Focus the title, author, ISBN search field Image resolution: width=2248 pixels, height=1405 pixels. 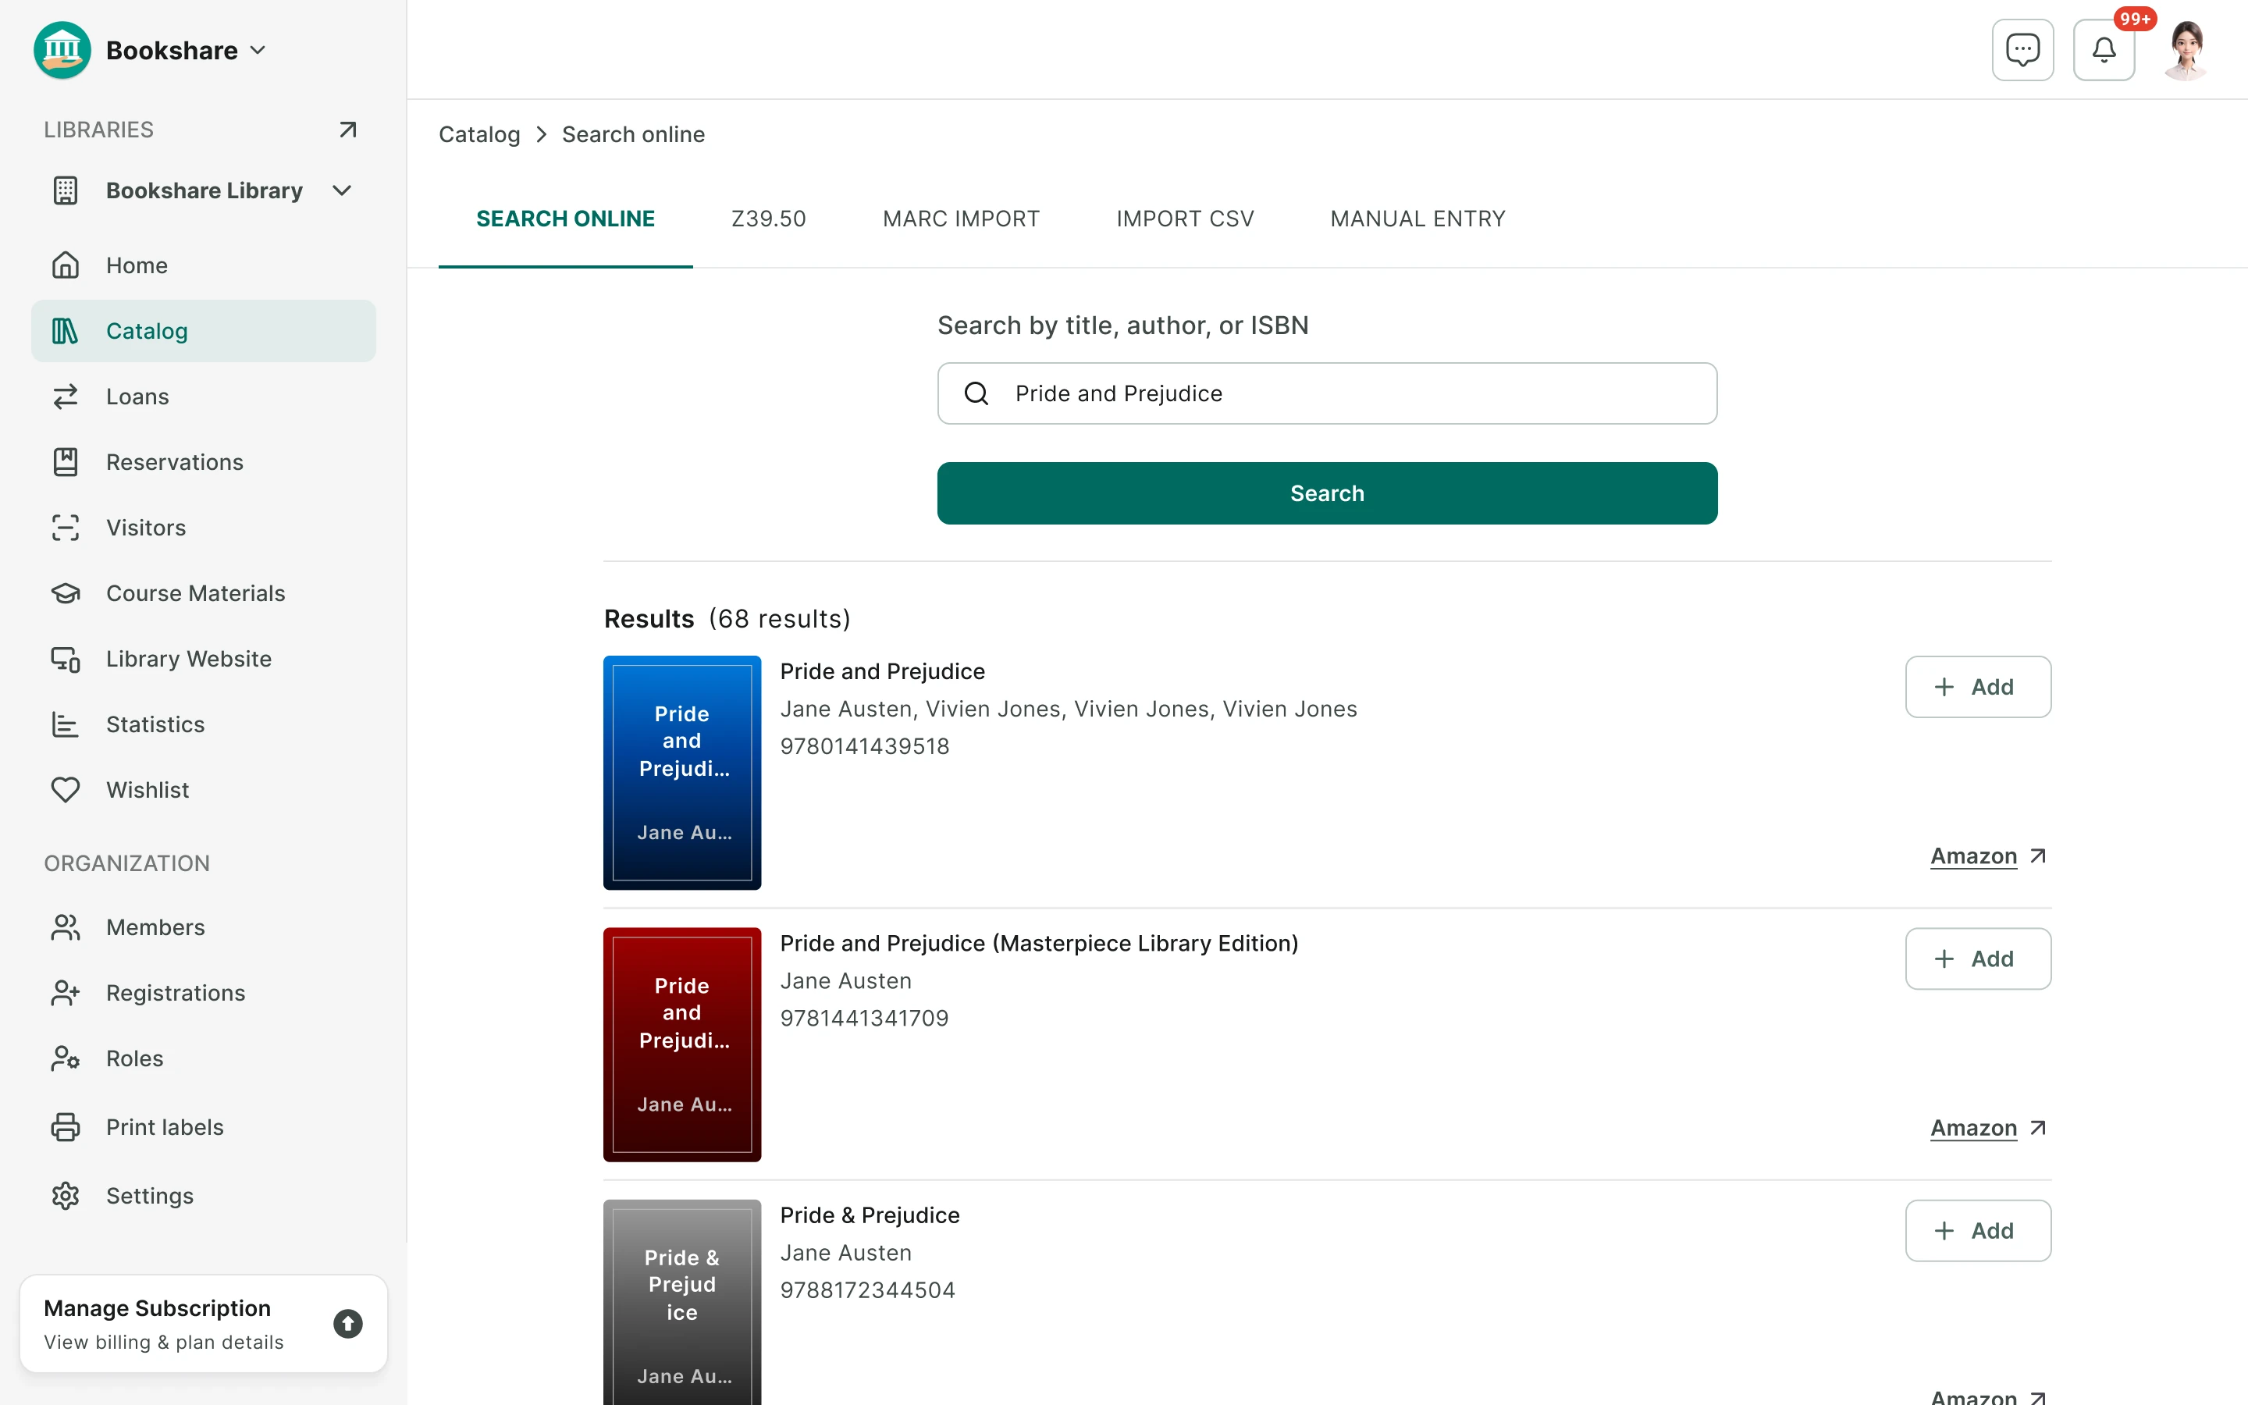(x=1326, y=393)
